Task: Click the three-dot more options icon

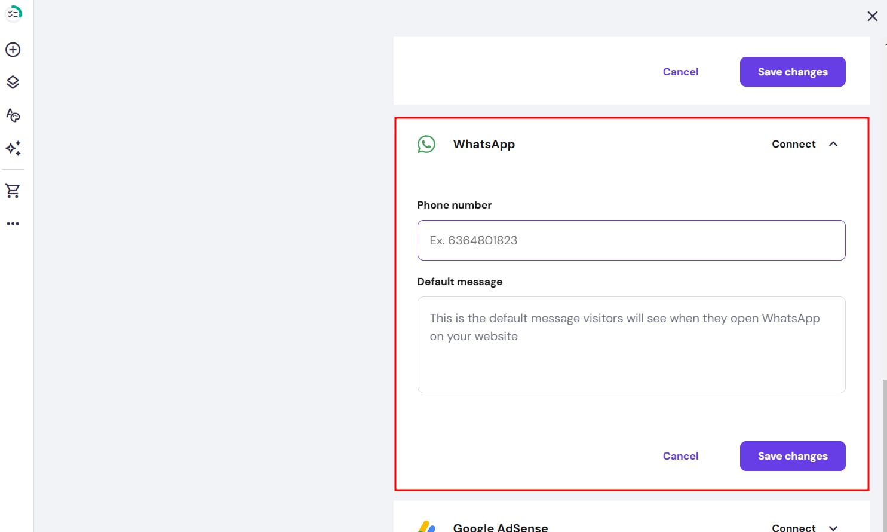Action: coord(13,224)
